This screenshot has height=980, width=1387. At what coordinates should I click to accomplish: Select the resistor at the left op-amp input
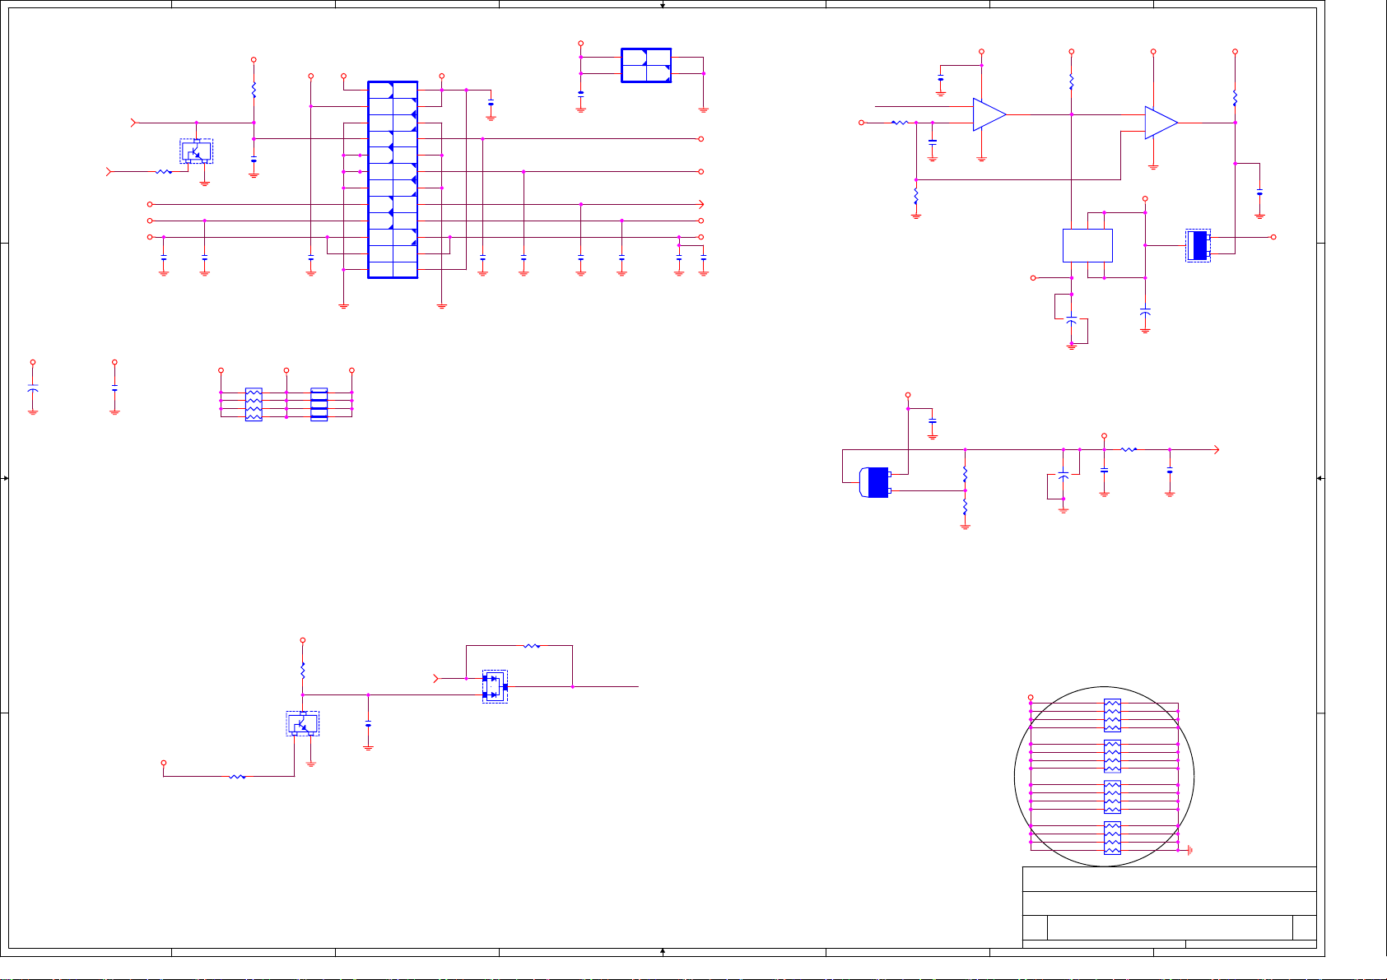tap(900, 123)
